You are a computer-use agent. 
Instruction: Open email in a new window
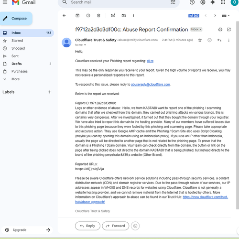tap(229, 29)
